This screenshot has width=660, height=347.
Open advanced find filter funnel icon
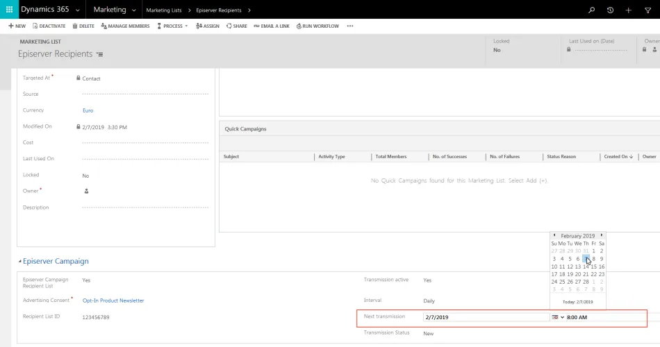click(x=647, y=10)
